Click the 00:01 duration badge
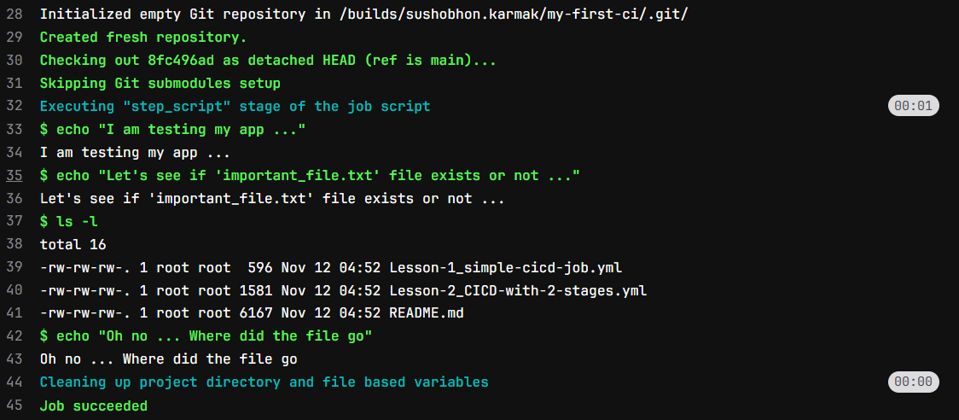Viewport: 959px width, 420px height. tap(914, 107)
